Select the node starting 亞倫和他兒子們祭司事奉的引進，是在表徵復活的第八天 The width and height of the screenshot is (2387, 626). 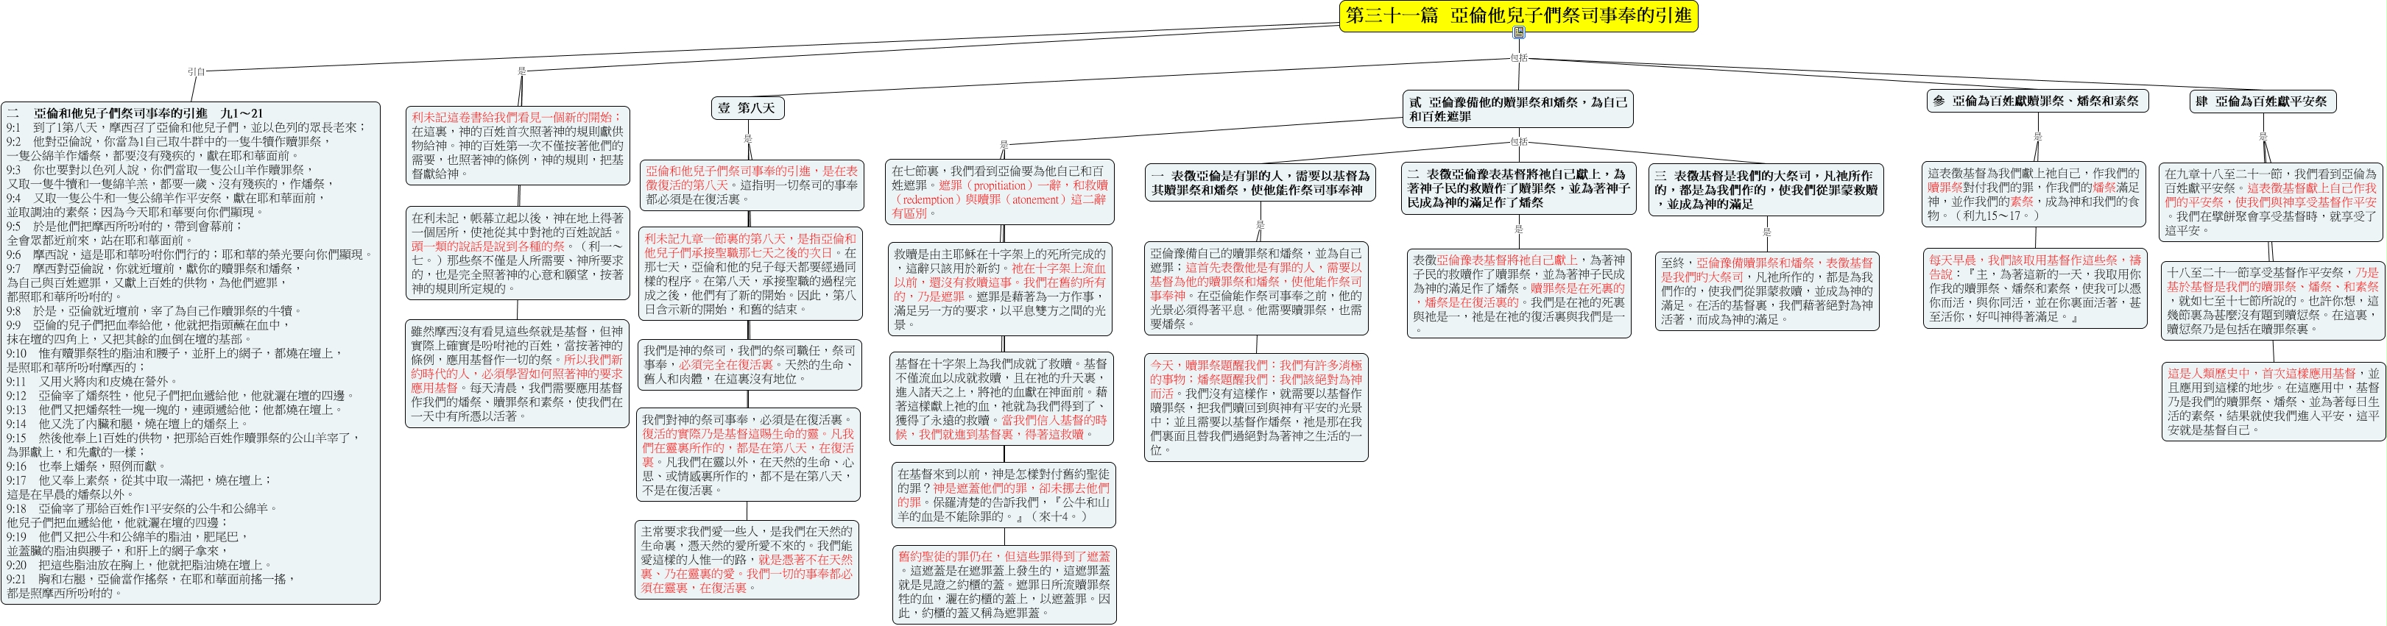click(752, 185)
